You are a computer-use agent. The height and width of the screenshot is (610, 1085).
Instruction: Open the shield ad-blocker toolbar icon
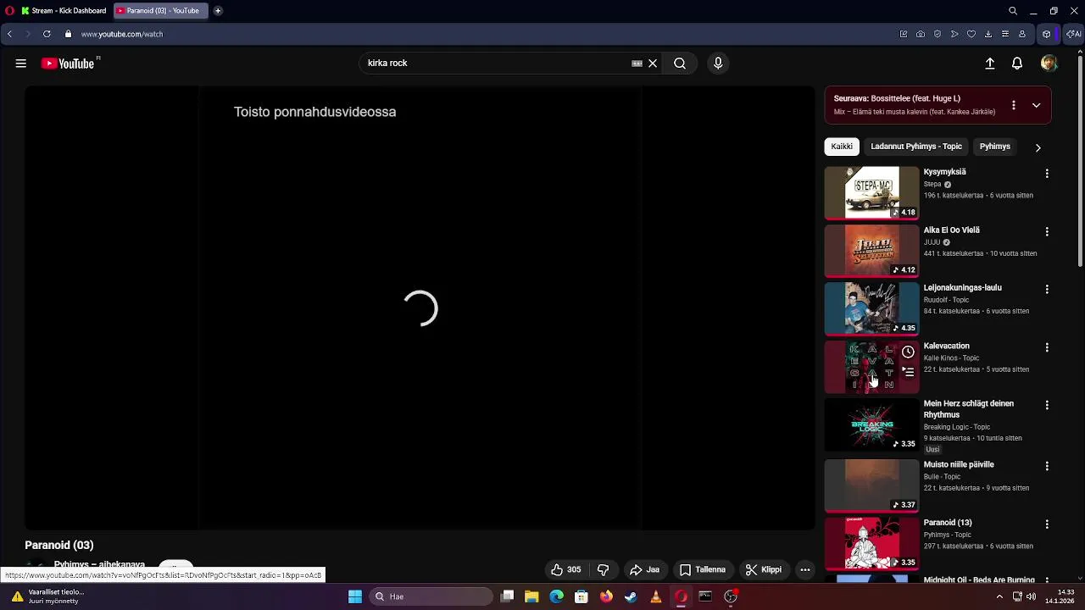[938, 34]
